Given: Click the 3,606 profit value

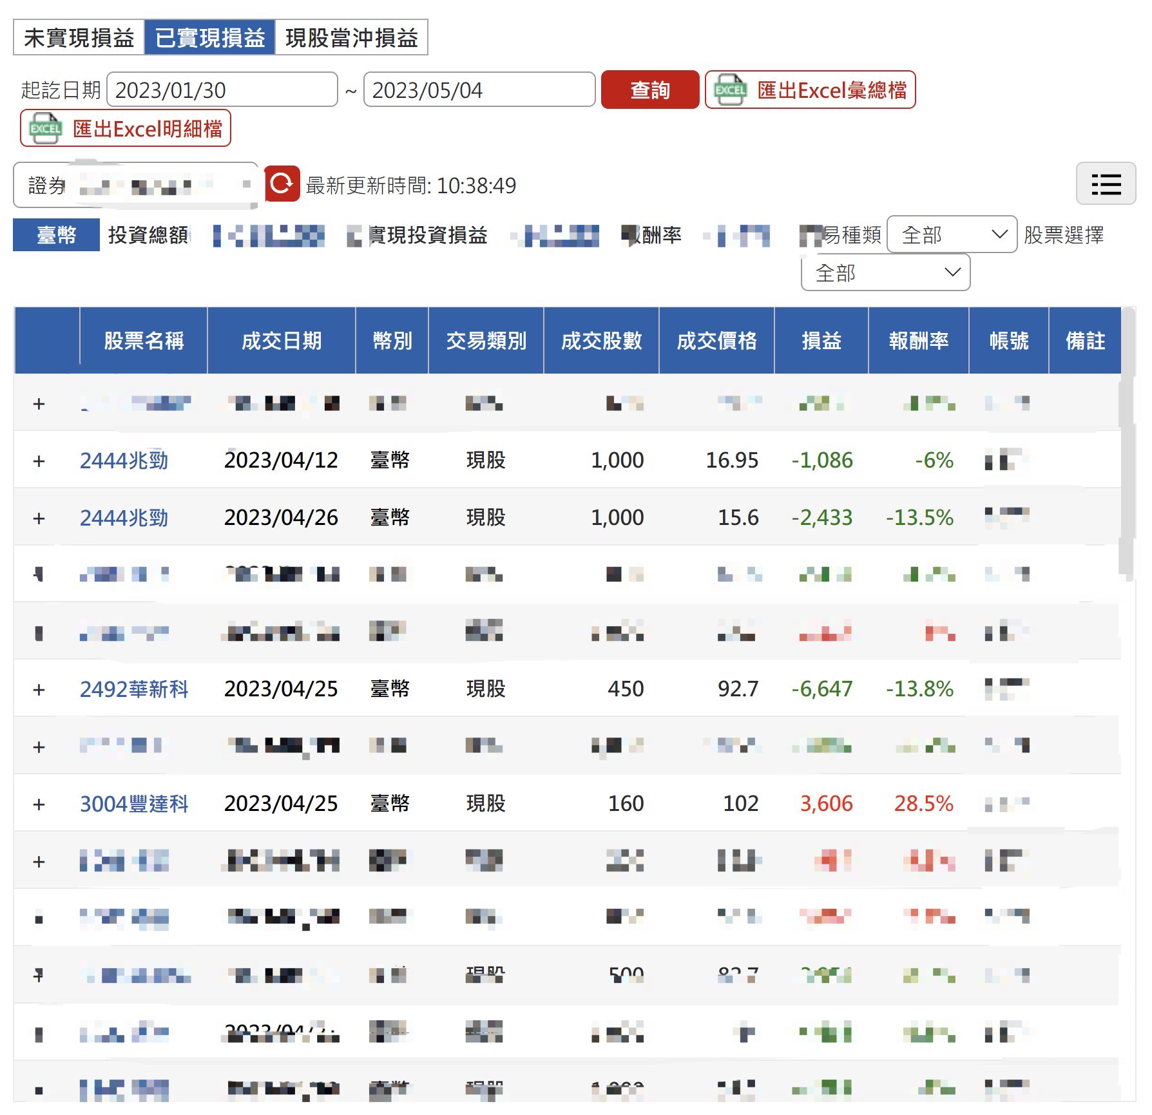Looking at the screenshot, I should click(826, 804).
